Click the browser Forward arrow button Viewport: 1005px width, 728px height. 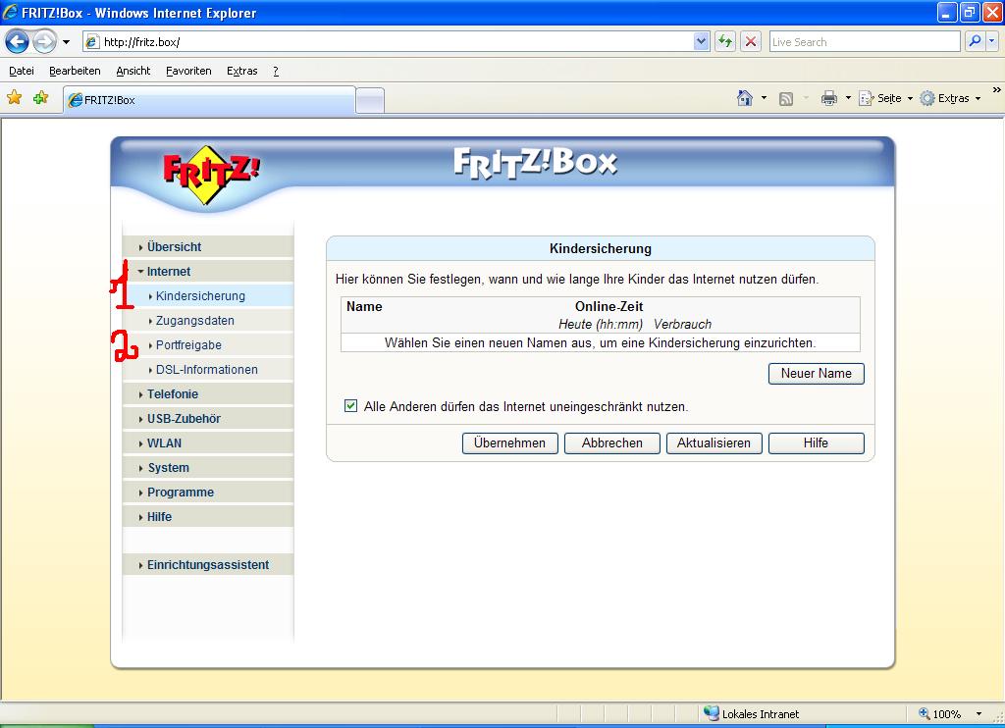click(x=44, y=42)
